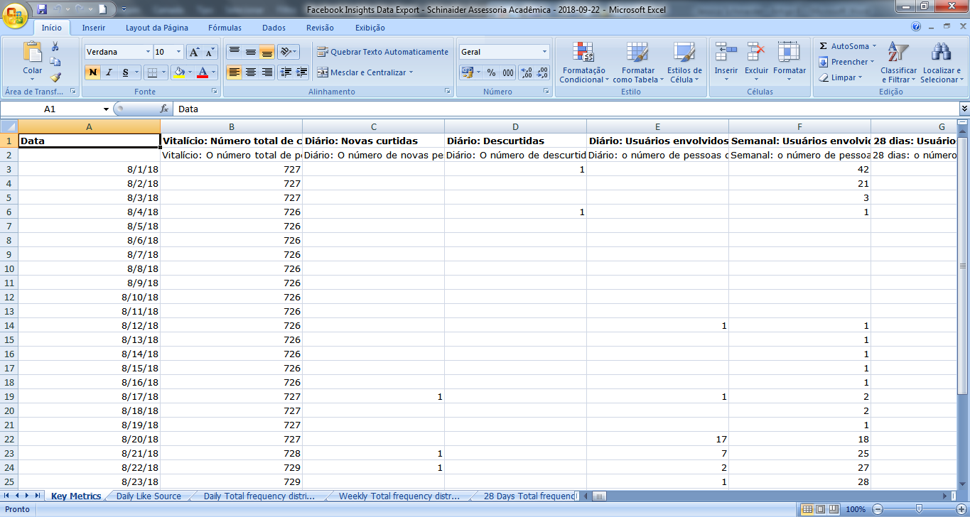Image resolution: width=970 pixels, height=517 pixels.
Task: Open Daily Like Source sheet tab
Action: point(149,496)
